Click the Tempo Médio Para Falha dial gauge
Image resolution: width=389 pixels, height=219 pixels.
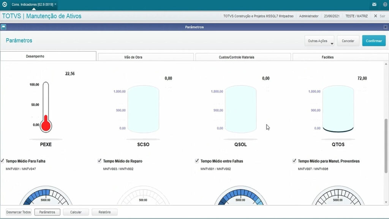(x=46, y=195)
